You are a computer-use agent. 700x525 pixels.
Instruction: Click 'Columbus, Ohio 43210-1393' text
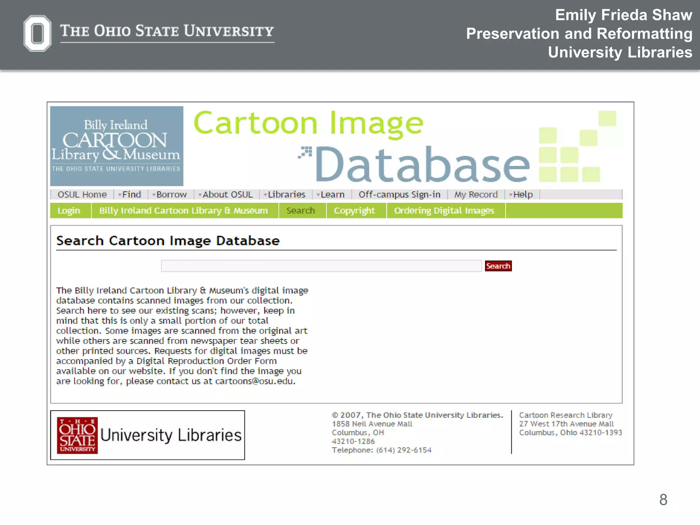click(570, 433)
